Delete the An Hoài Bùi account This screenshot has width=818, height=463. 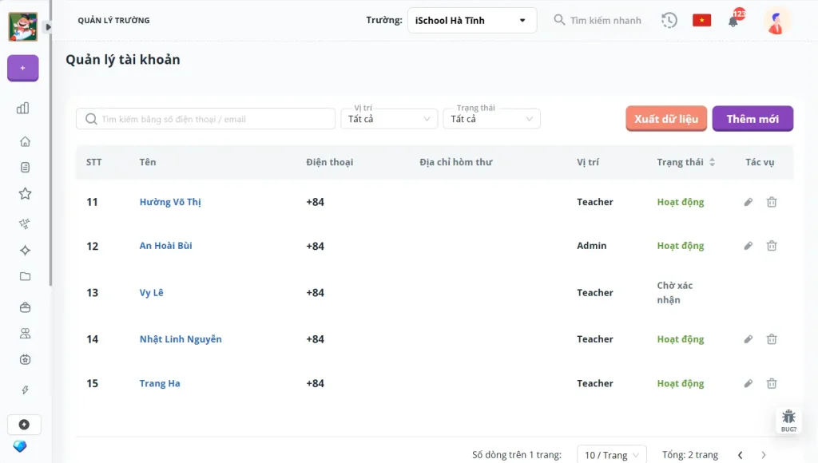tap(772, 246)
